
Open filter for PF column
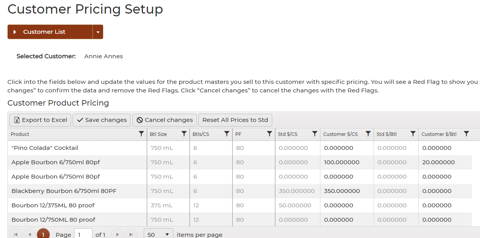tap(270, 134)
